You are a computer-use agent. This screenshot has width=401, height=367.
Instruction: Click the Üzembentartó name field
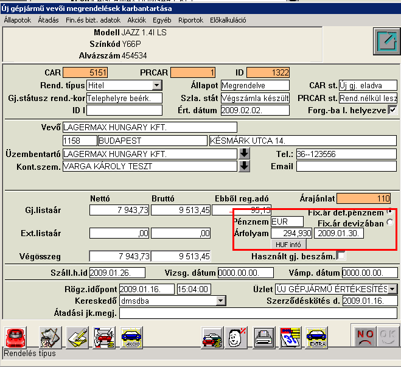point(150,154)
